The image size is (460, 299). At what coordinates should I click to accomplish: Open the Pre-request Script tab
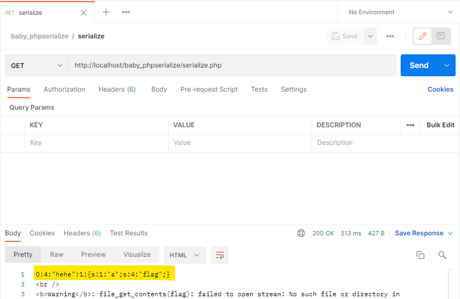click(x=209, y=89)
